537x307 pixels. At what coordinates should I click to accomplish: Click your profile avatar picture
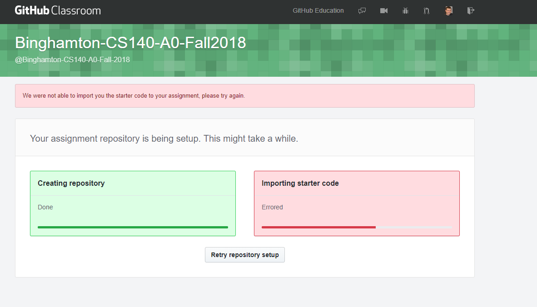point(448,10)
